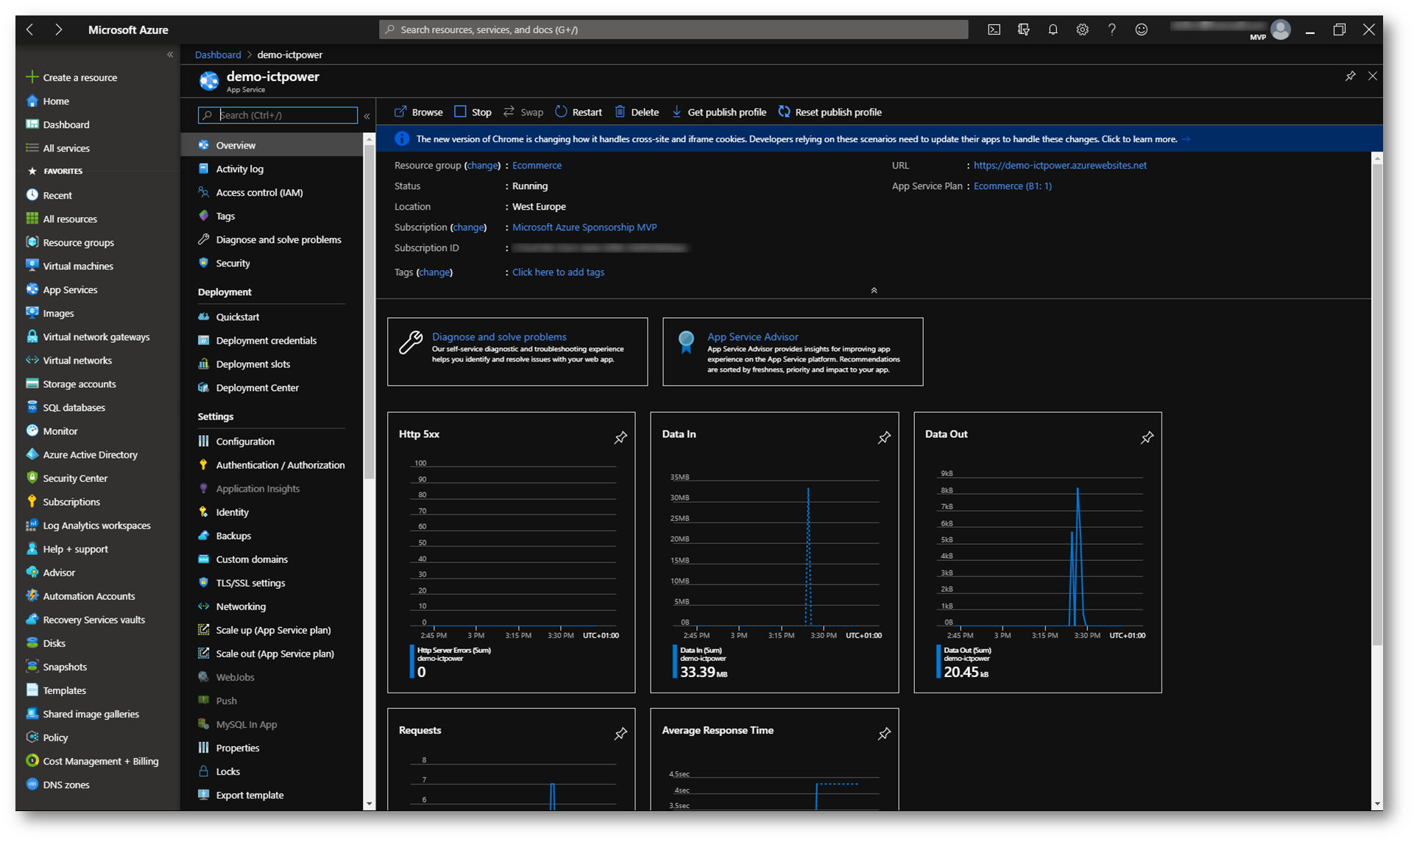1414x842 pixels.
Task: Open the notifications bell
Action: [1053, 29]
